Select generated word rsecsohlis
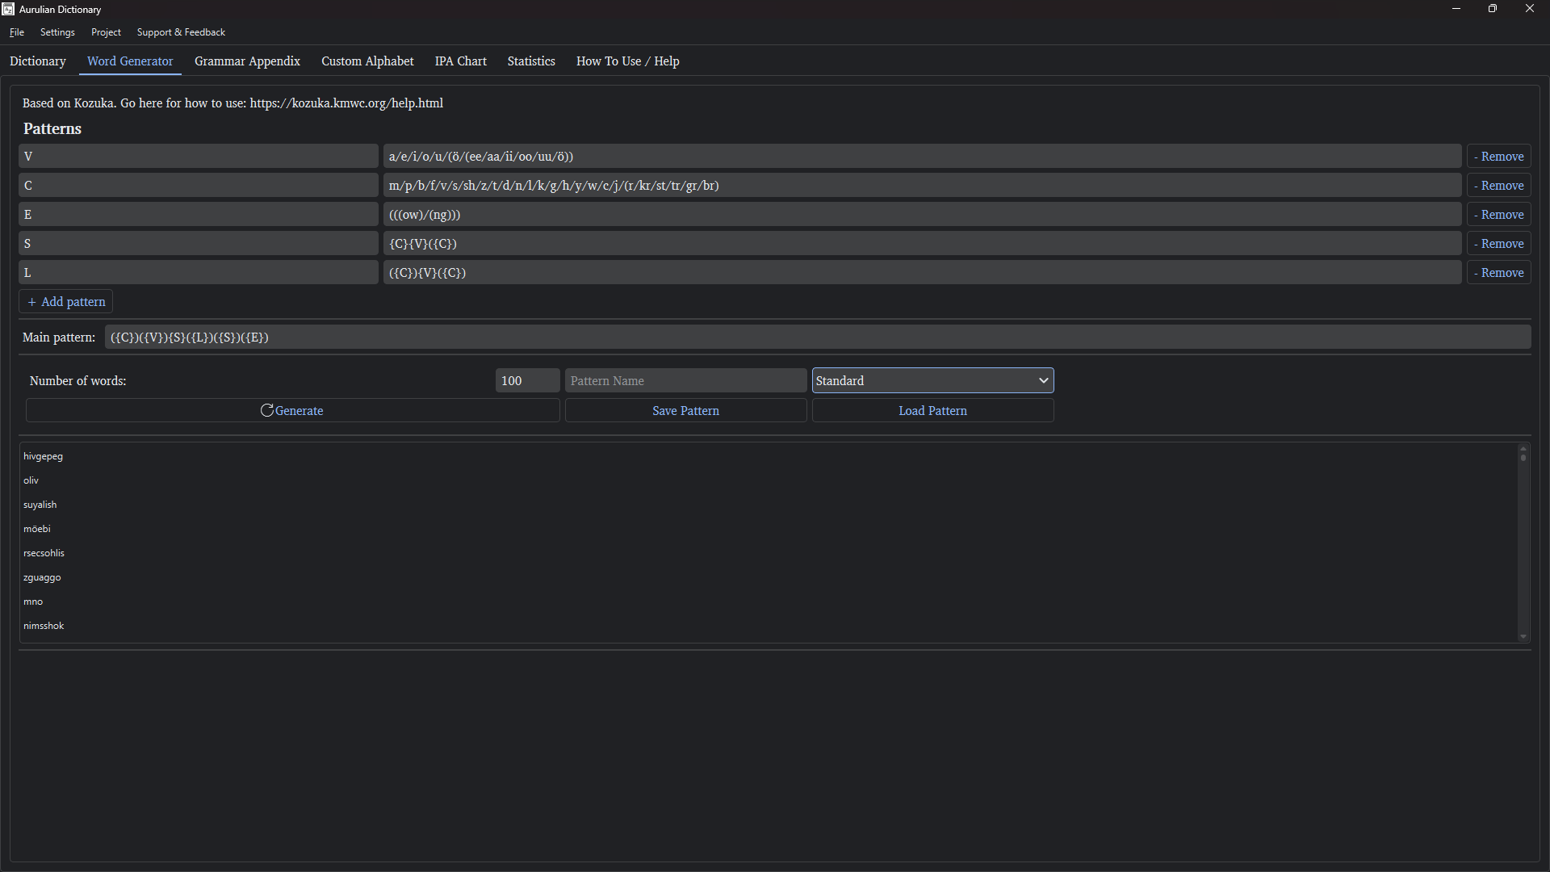Viewport: 1550px width, 872px height. (44, 553)
